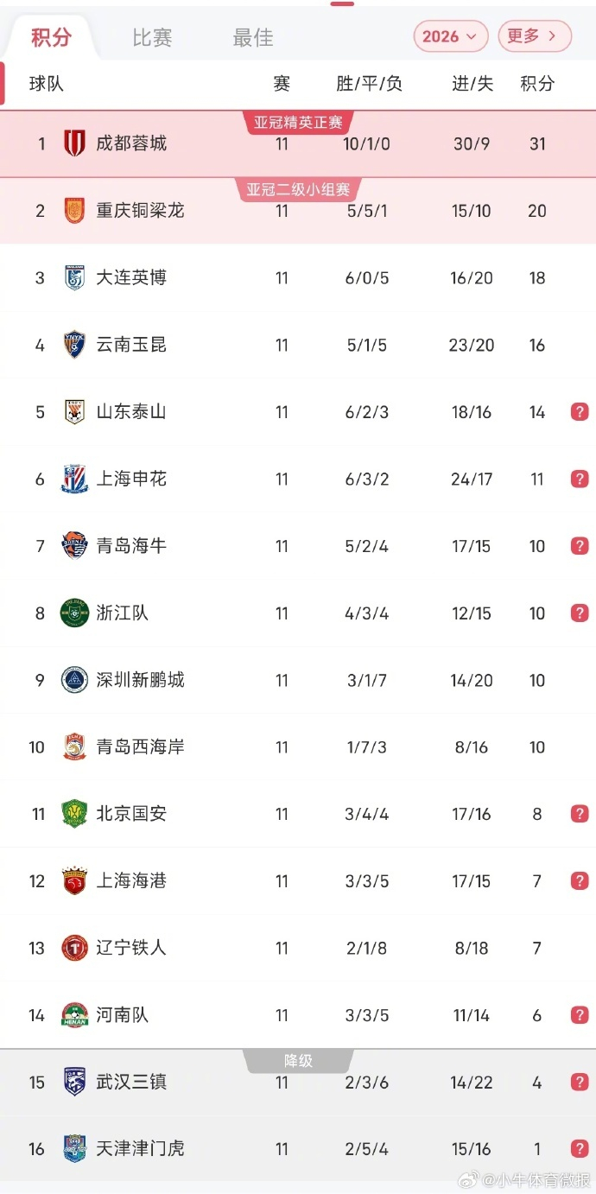
Task: Click the 成都蓉城 team crest icon
Action: (75, 143)
